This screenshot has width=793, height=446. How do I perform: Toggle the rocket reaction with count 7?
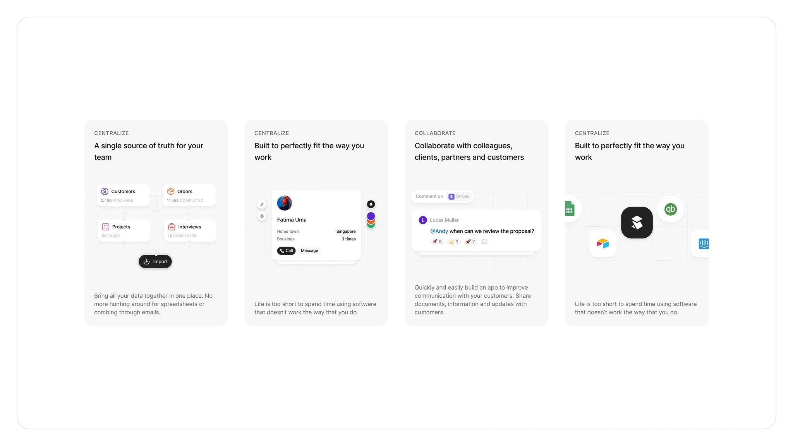tap(470, 242)
